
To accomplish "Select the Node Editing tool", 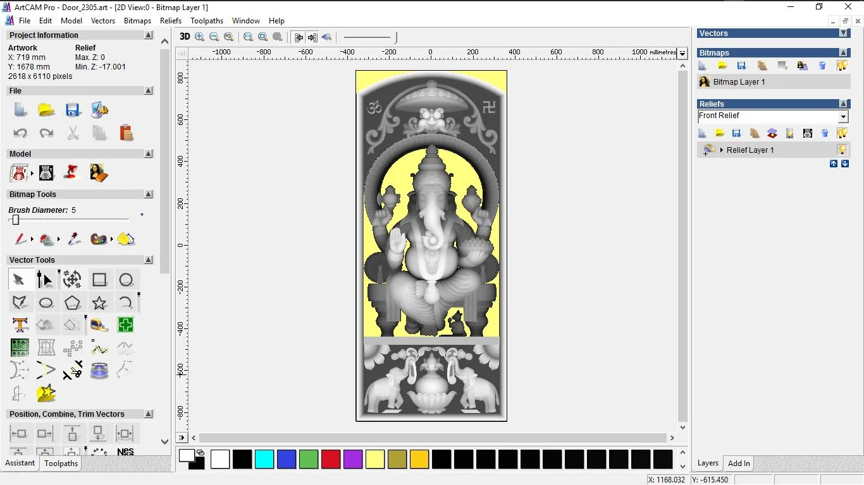I will 45,279.
